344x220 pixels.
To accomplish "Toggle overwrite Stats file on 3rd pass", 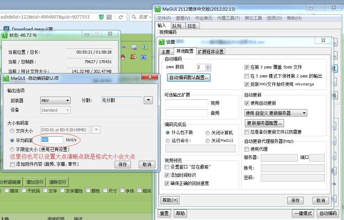I will coord(247,67).
